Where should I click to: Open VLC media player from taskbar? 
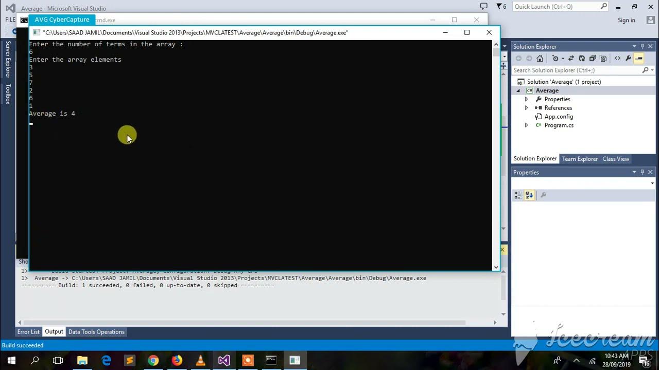point(201,360)
